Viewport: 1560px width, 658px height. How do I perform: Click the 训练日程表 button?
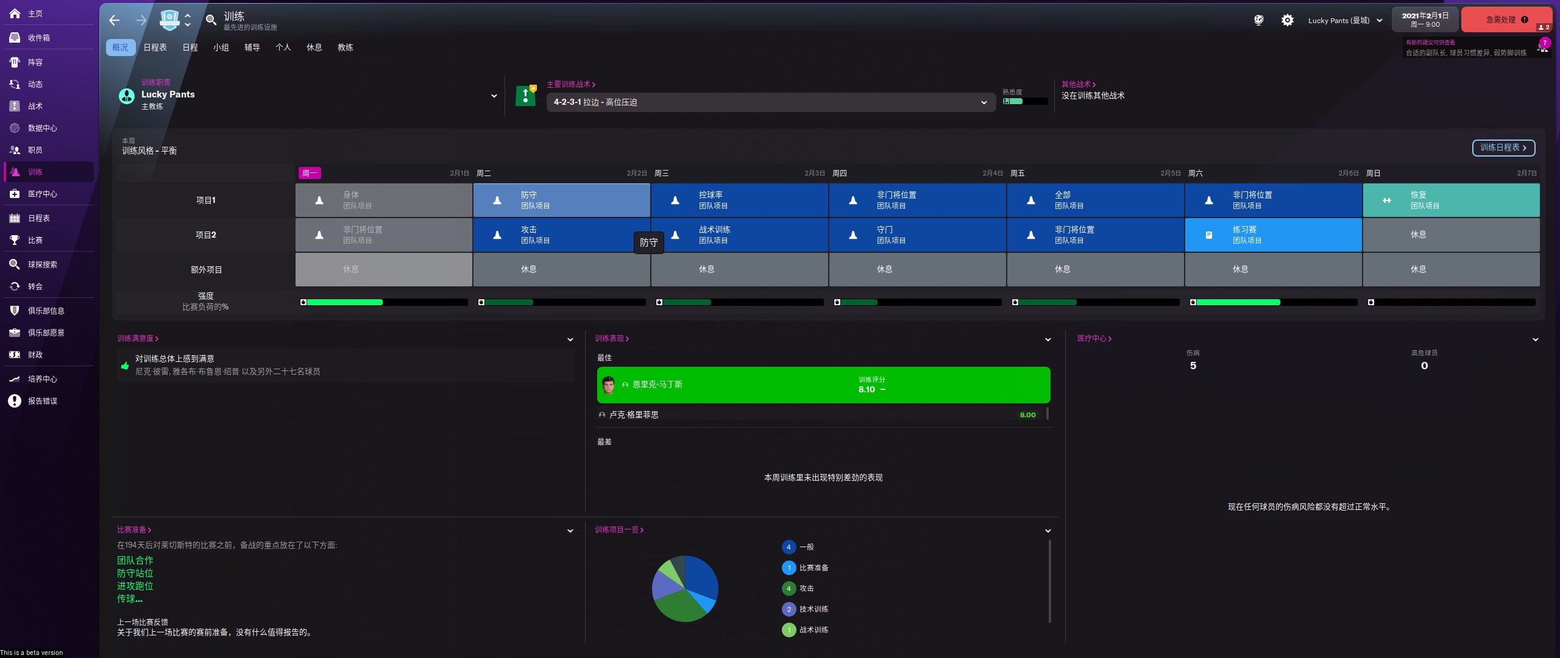[1503, 148]
